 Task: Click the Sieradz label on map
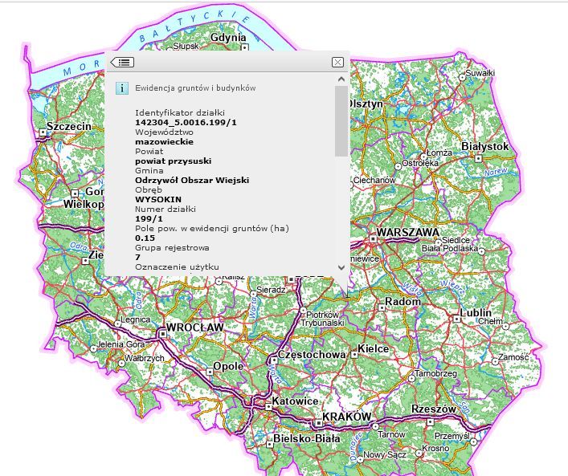[271, 290]
